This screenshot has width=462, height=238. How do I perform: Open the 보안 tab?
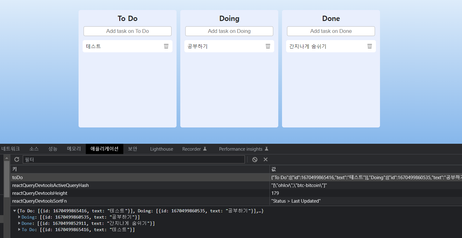coord(133,149)
